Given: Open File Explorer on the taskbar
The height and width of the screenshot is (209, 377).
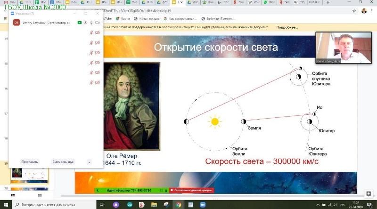Looking at the screenshot, I should coord(154,205).
